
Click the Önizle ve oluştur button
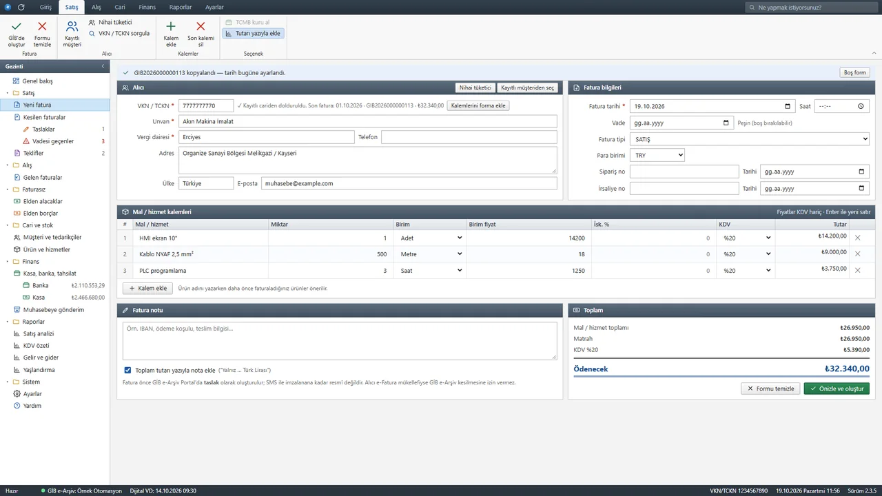click(837, 389)
